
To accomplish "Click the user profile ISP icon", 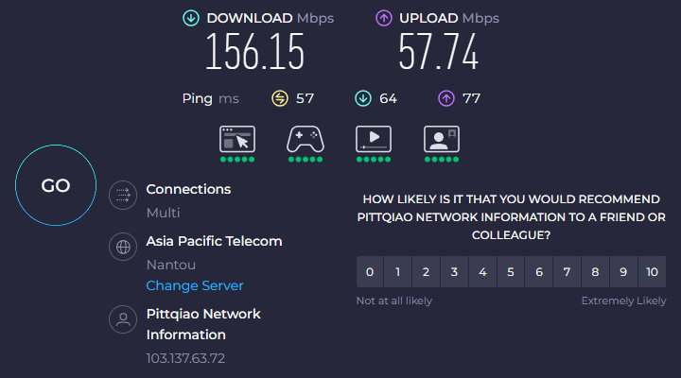I will coord(123,319).
